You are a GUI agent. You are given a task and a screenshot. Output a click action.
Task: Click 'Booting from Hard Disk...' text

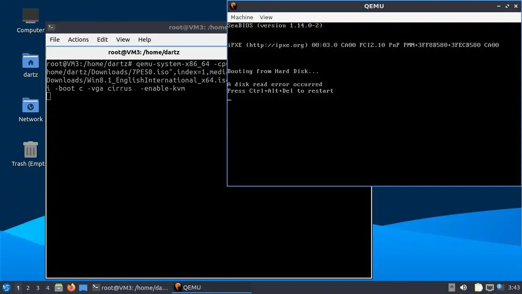click(273, 71)
